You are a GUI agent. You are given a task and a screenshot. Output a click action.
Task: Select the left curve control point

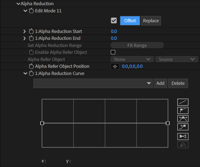42,123
